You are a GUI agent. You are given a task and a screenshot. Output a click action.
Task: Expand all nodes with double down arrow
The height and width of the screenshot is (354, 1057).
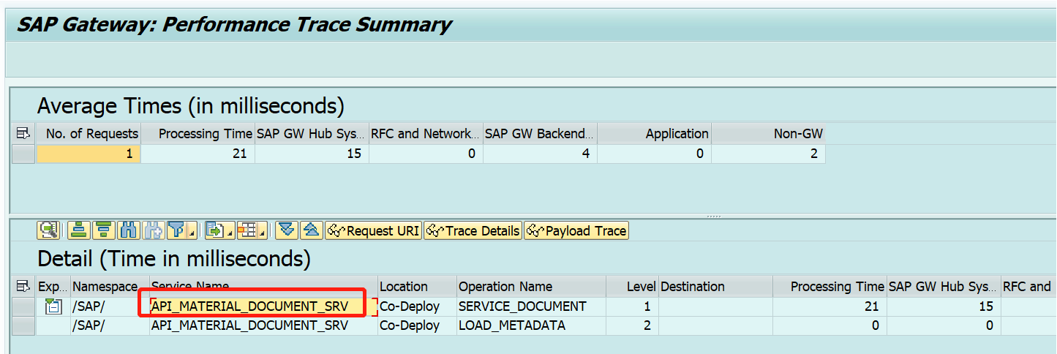[287, 230]
